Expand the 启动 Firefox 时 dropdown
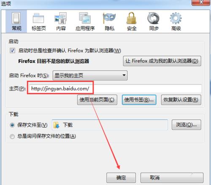This screenshot has width=211, height=185. coord(90,76)
